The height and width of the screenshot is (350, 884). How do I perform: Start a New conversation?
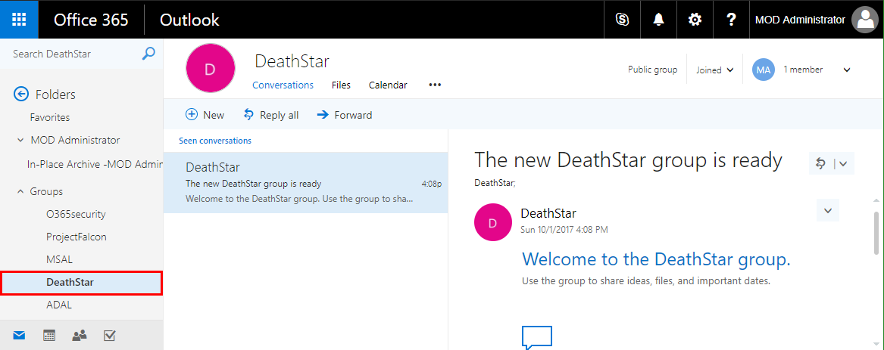(x=205, y=115)
